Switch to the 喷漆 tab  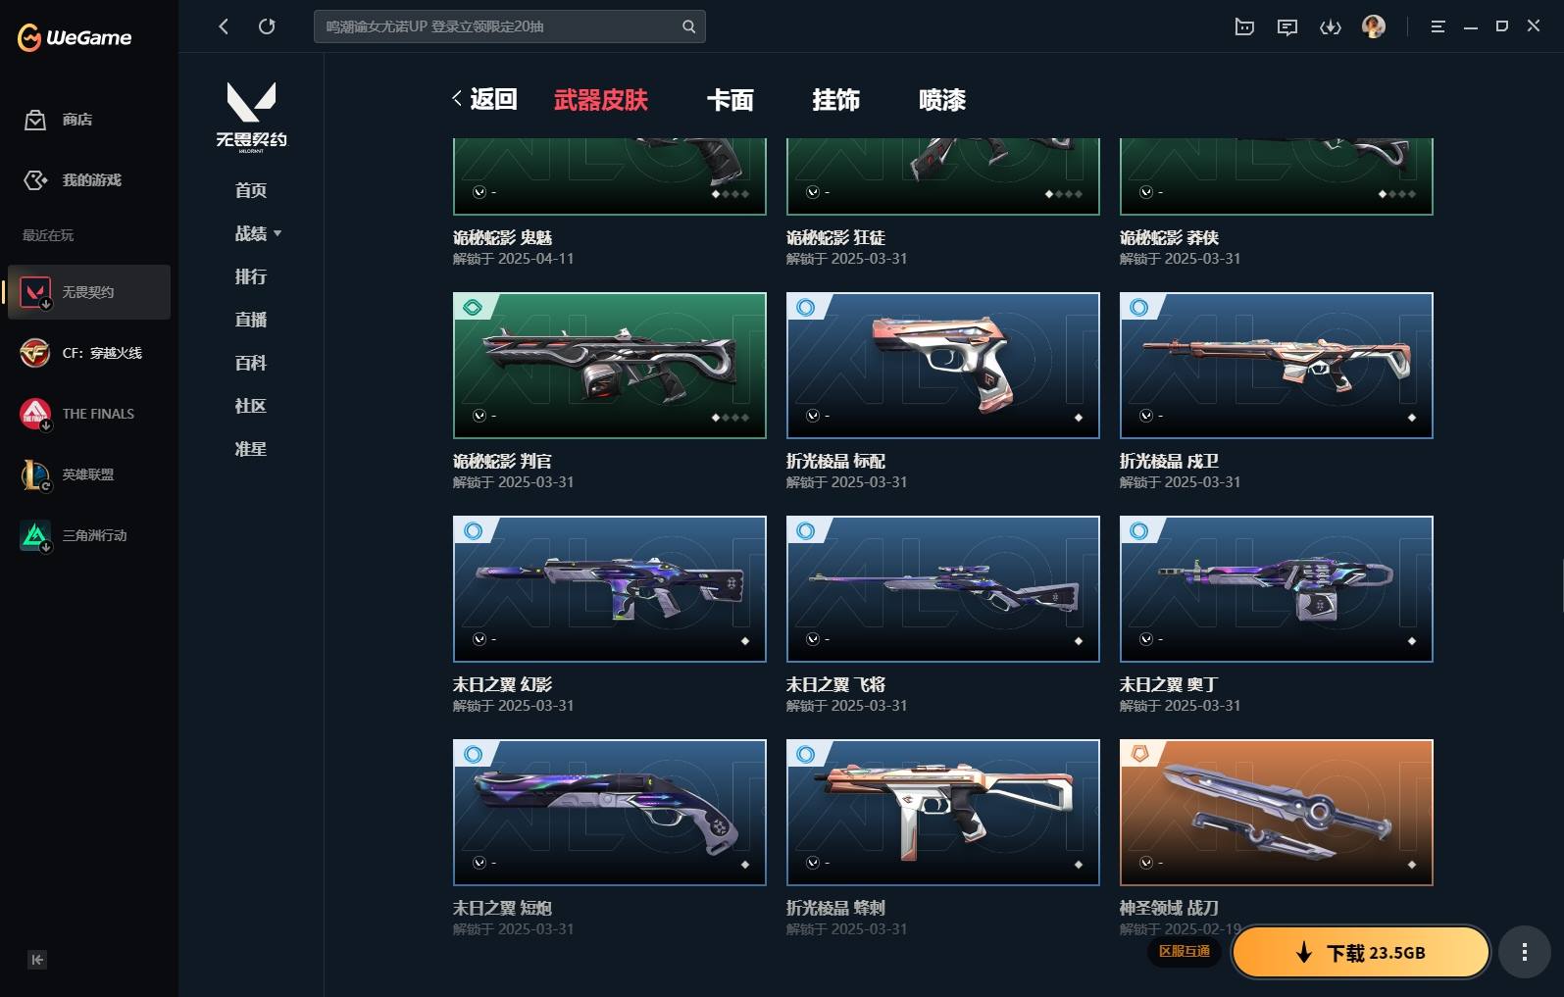pyautogui.click(x=942, y=100)
